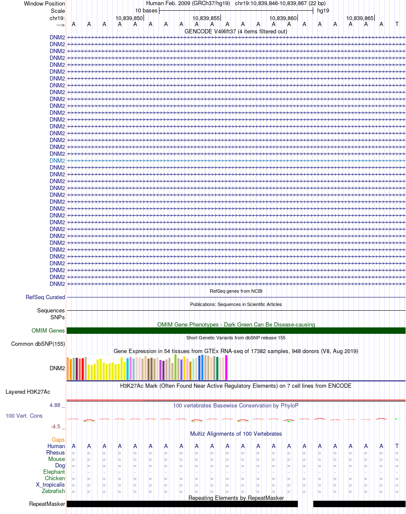Image resolution: width=406 pixels, height=514 pixels.
Task: Click the T base in the chr19 sequence row
Action: pos(397,24)
